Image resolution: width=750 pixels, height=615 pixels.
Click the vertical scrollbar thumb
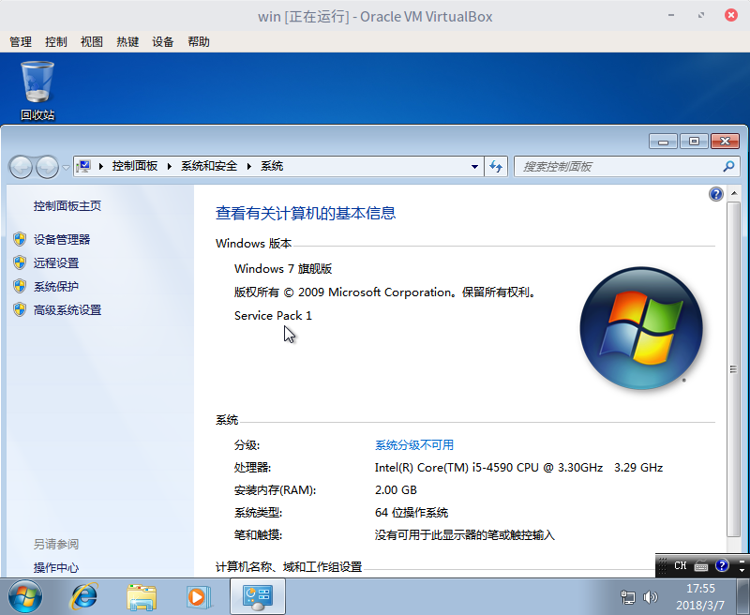point(734,368)
